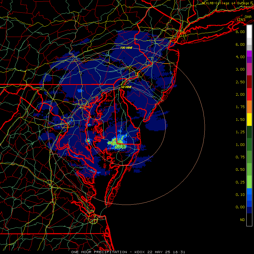Screen dimensions: 254x254
Task: Click the 1.25 legend value
Action: point(240,132)
